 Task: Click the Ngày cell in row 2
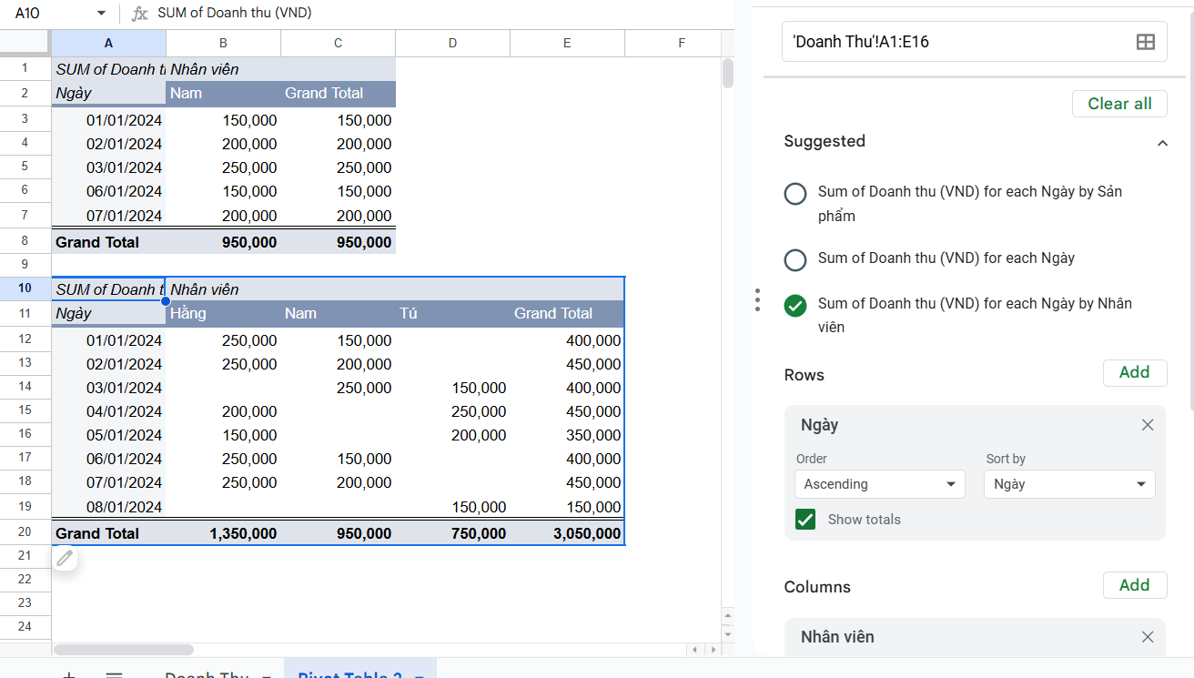tap(109, 93)
